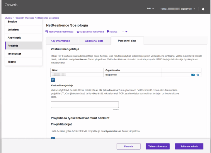Click the envelope email icon in digipalvelut row

coord(193,75)
